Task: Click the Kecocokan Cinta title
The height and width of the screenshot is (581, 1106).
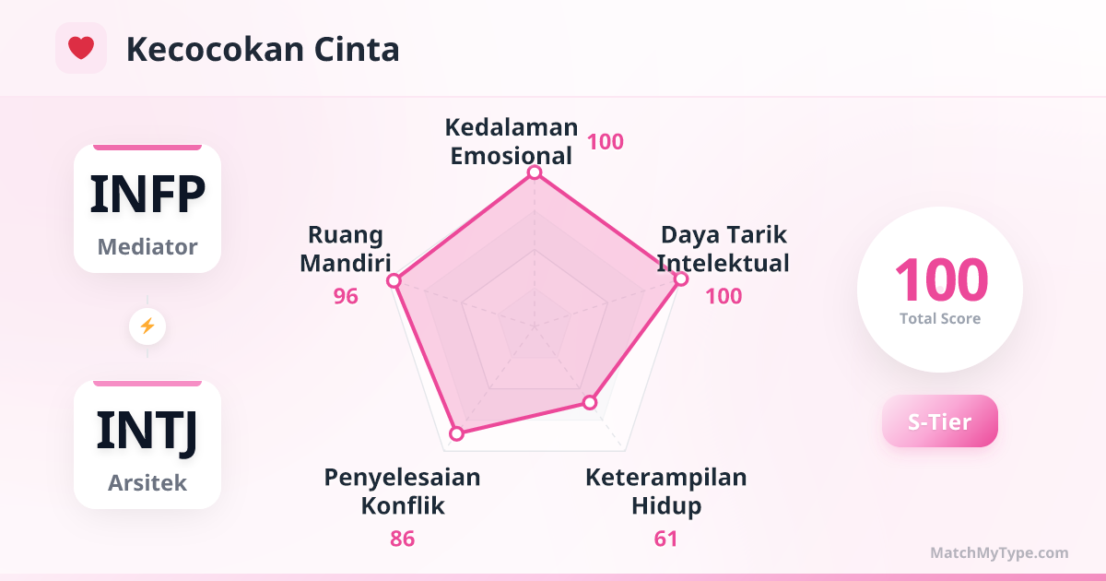Action: pyautogui.click(x=263, y=49)
